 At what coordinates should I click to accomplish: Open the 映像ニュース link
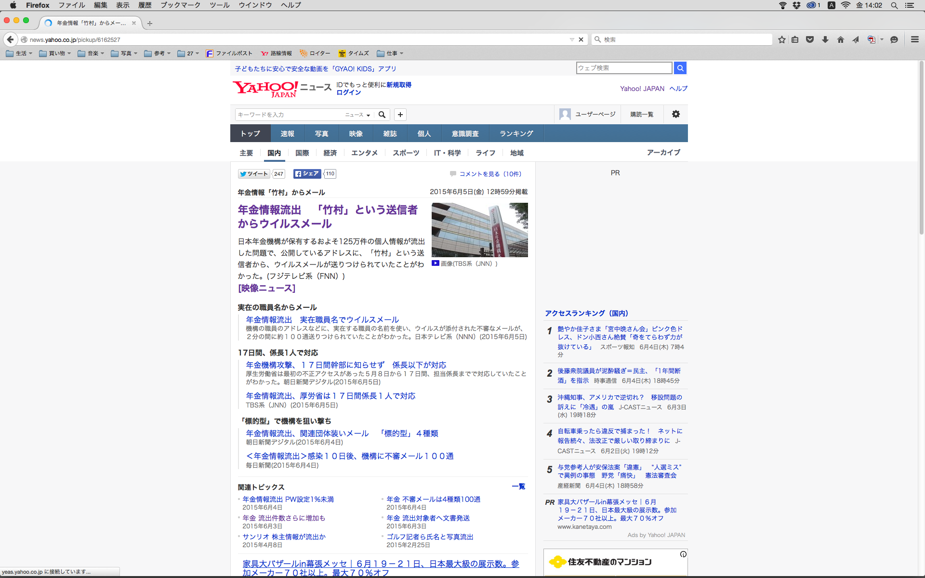tap(266, 288)
